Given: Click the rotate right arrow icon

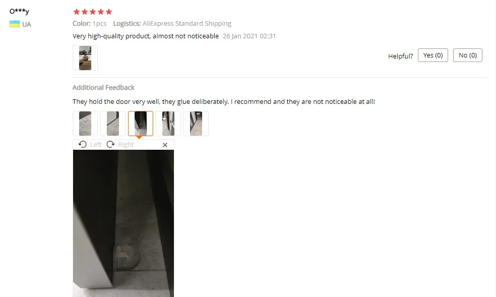Looking at the screenshot, I should coord(111,144).
